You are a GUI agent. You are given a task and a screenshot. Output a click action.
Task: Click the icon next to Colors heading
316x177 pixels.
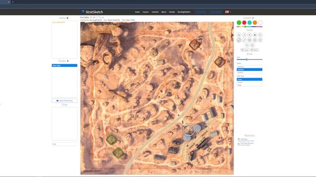(x=253, y=18)
